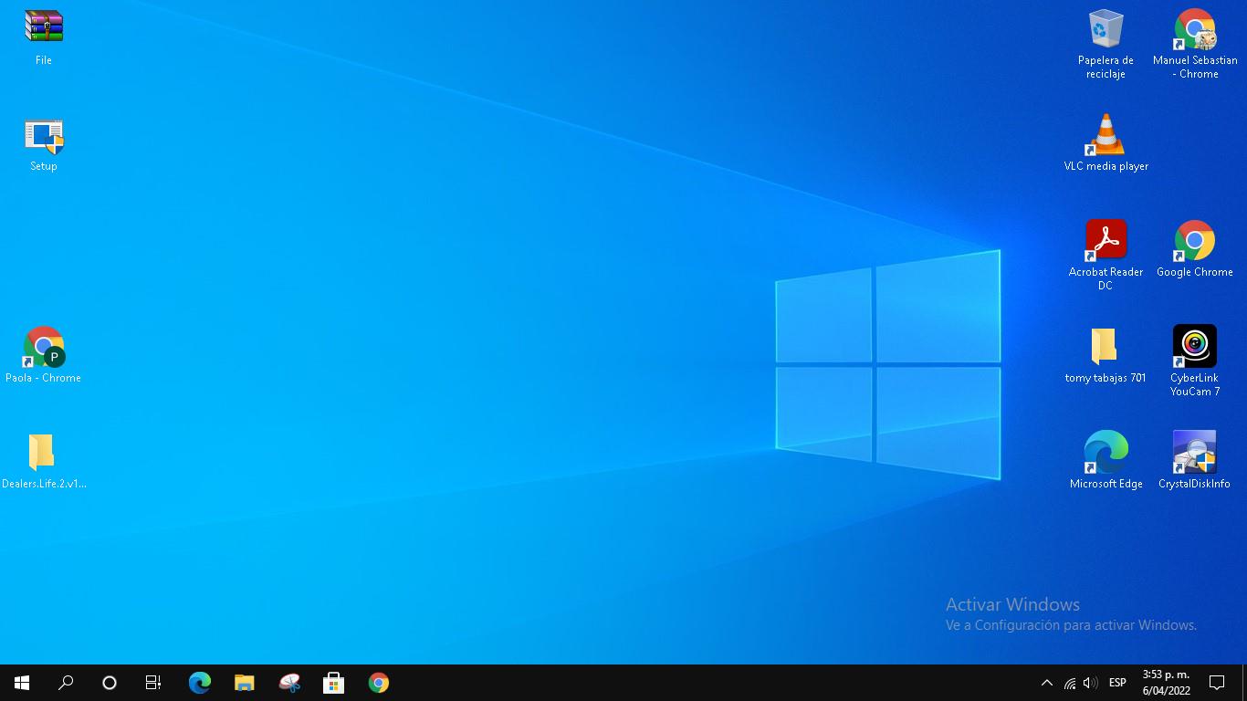
Task: Select the Microsoft Edge desktop shortcut
Action: 1106,454
